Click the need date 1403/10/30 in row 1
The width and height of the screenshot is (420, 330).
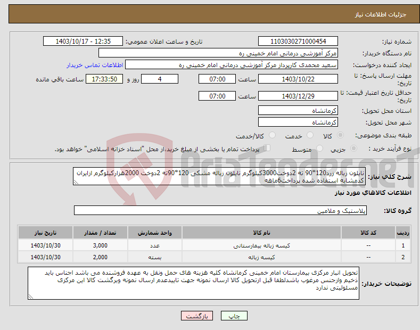[46, 245]
